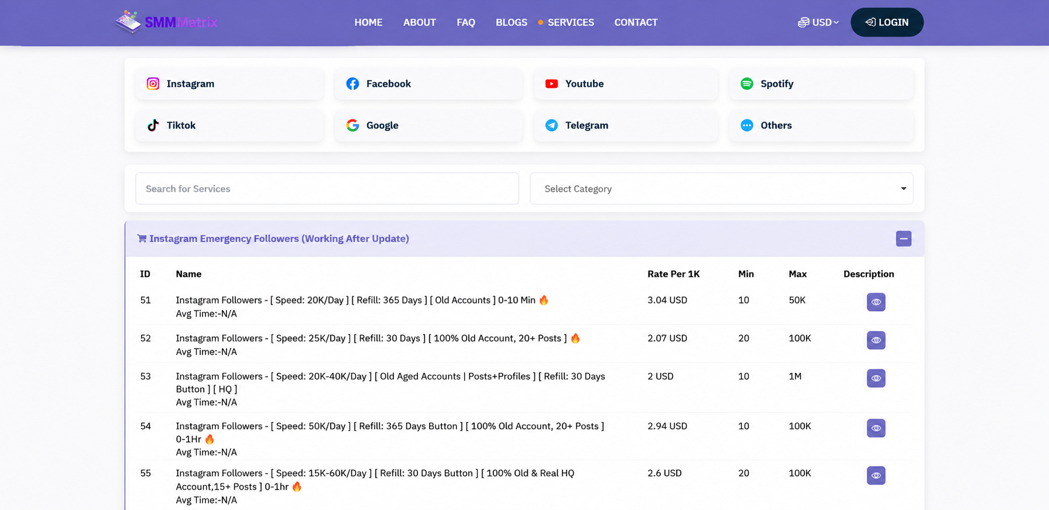Open the Telegram services category
Viewport: 1049px width, 510px height.
pos(626,125)
